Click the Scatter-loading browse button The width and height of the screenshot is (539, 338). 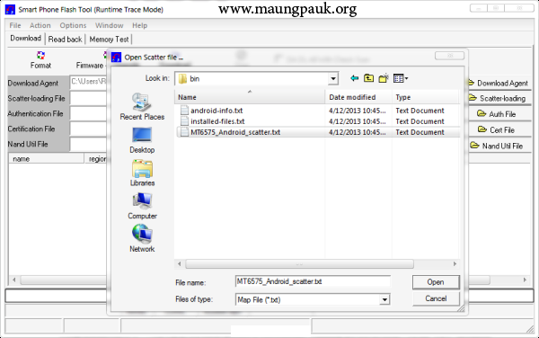pyautogui.click(x=499, y=98)
